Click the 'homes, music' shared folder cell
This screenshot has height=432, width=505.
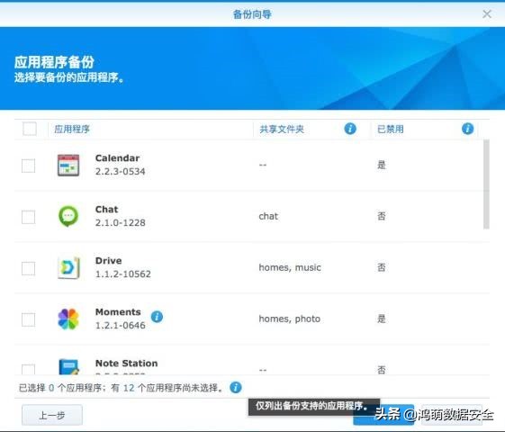(290, 267)
